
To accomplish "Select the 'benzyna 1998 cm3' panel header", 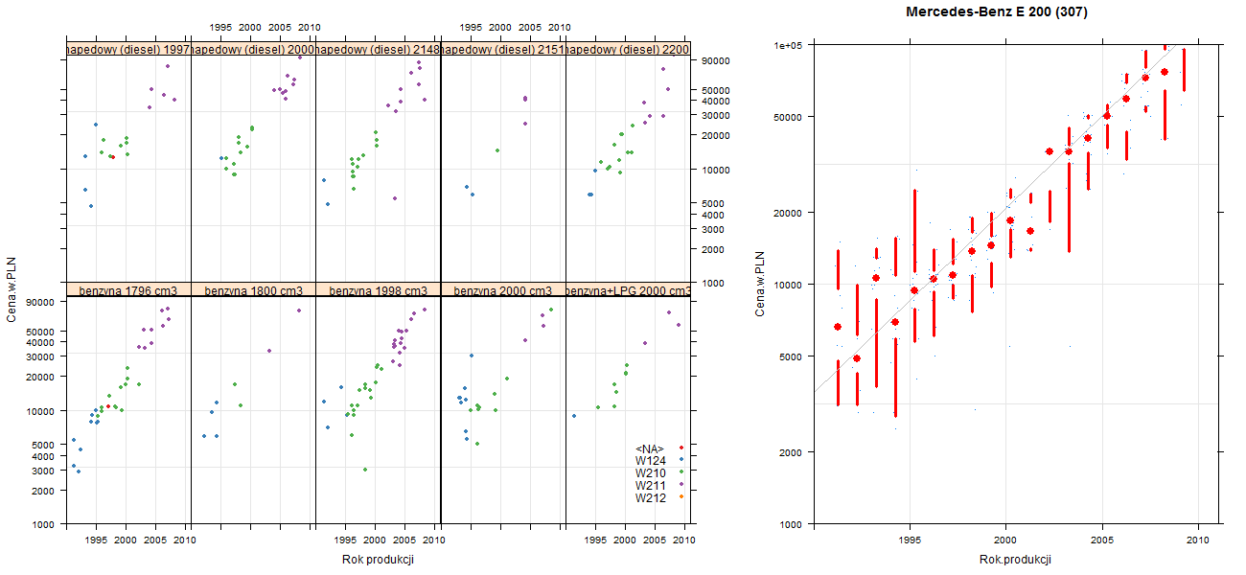I will point(378,290).
